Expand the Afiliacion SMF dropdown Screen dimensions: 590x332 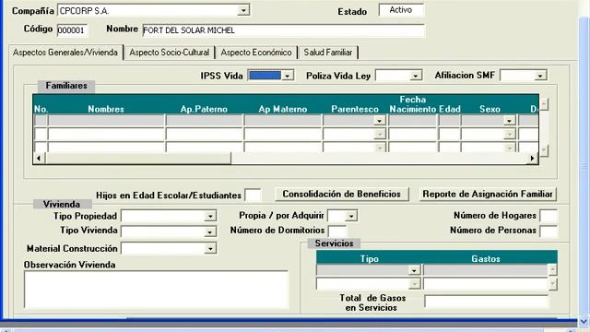coord(540,76)
